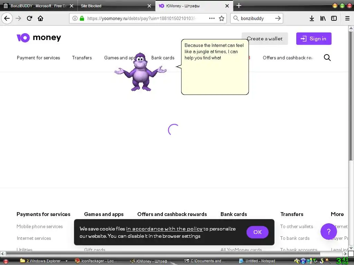354x265 pixels.
Task: Click the vertical scrollbar thumb
Action: (351, 96)
